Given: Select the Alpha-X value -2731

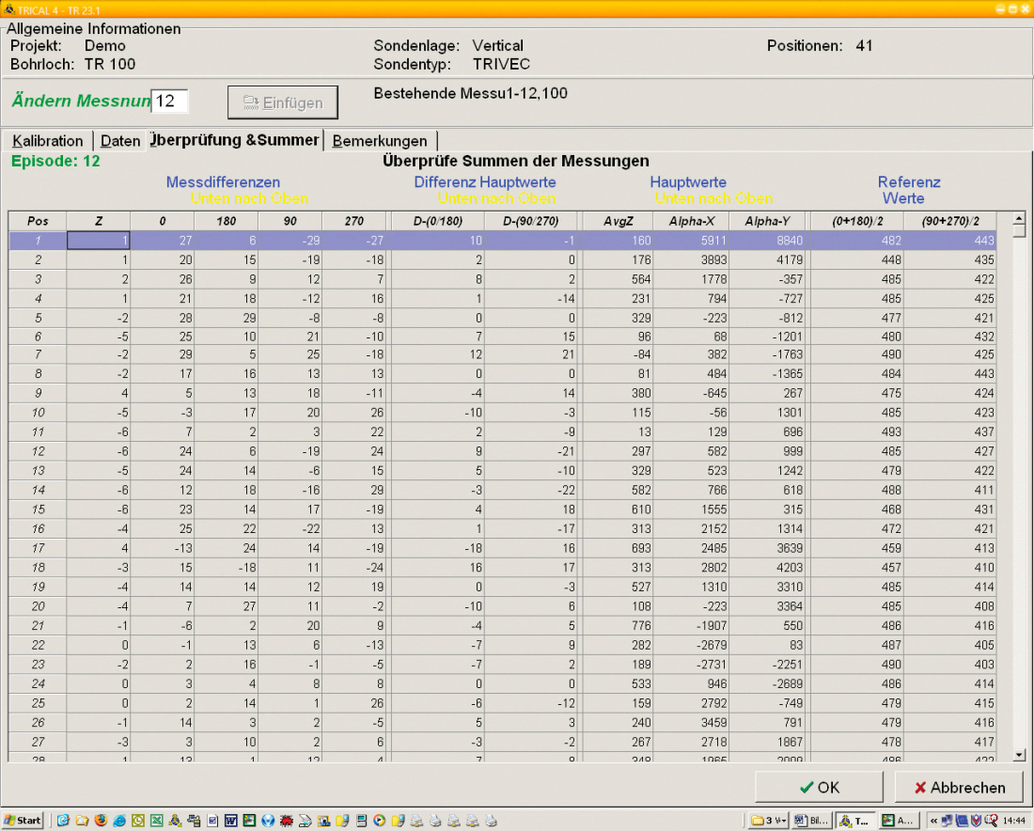Looking at the screenshot, I should [692, 665].
